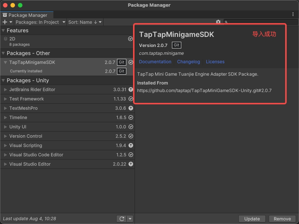Collapse the Features section
Screen dimensions: 299x224
pyautogui.click(x=4, y=31)
